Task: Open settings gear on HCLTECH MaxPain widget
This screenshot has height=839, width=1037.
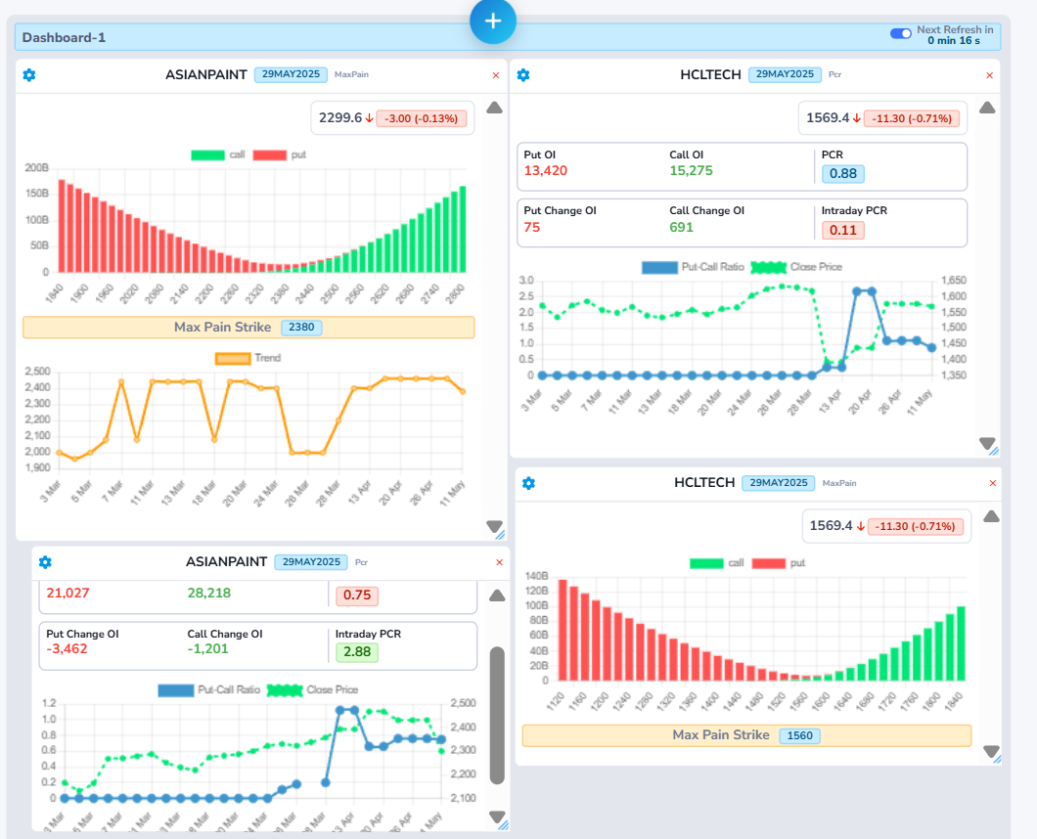Action: click(x=529, y=483)
